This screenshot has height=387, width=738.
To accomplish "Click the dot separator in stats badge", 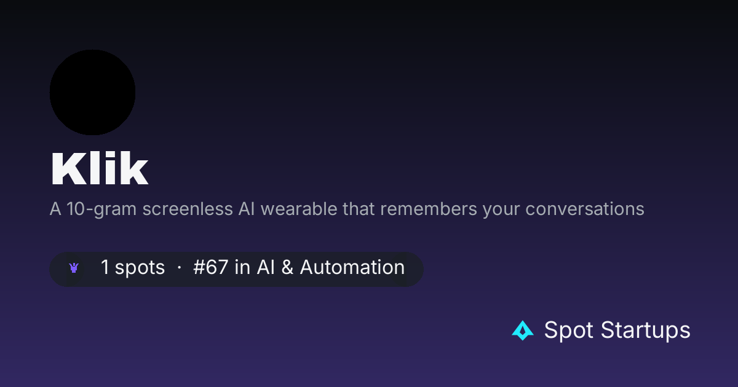I will (179, 268).
